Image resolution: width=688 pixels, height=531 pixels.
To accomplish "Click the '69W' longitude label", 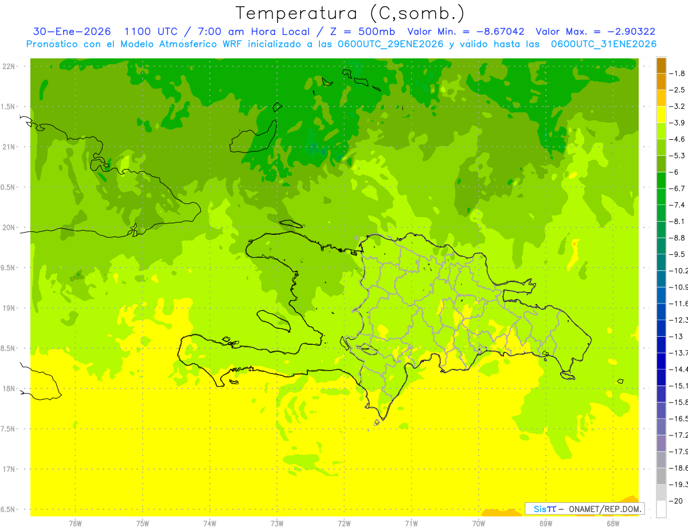I will [546, 523].
